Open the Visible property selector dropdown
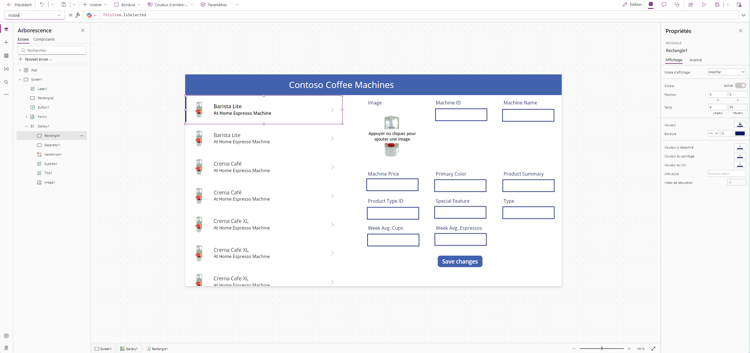The width and height of the screenshot is (750, 353). pyautogui.click(x=59, y=15)
